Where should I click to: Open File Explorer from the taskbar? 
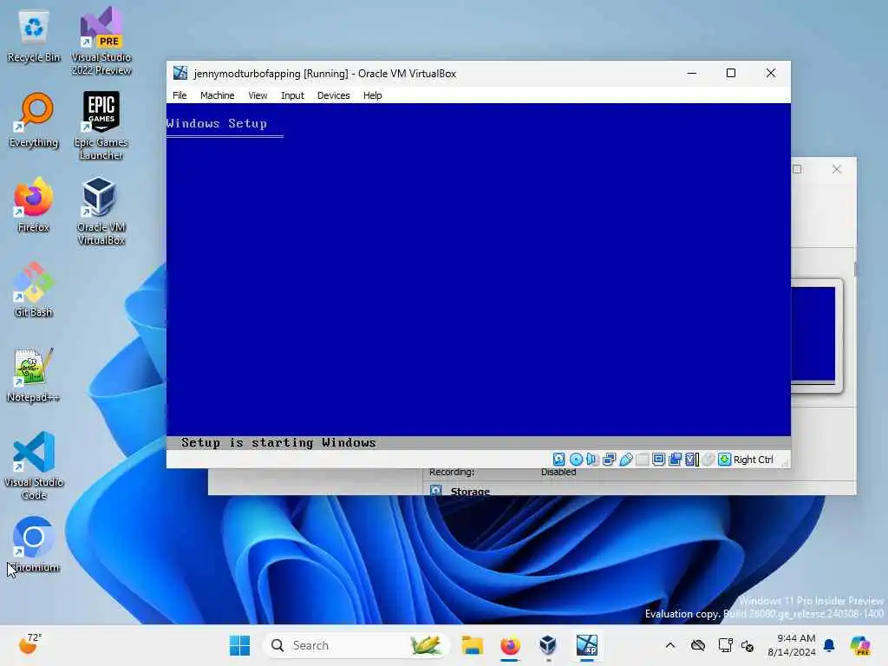(472, 645)
